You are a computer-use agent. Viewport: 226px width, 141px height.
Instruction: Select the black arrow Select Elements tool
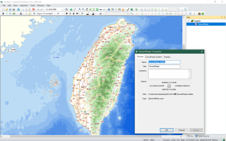point(3,14)
